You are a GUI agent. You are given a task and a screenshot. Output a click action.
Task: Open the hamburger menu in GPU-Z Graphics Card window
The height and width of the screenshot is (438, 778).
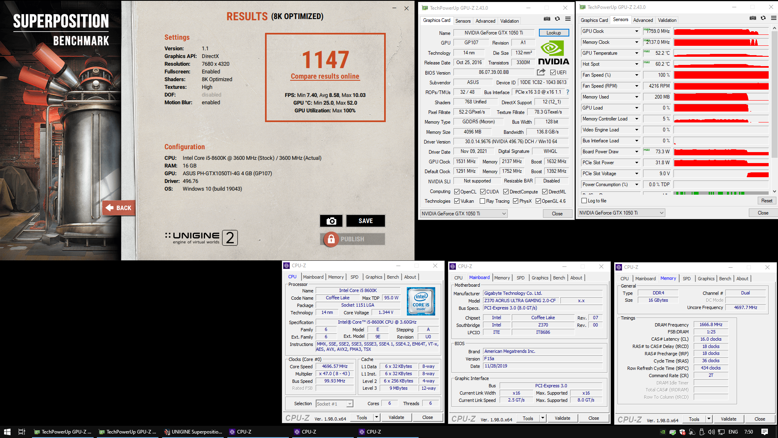(x=568, y=19)
